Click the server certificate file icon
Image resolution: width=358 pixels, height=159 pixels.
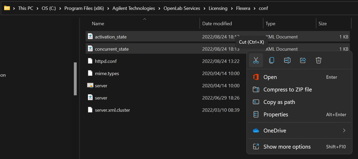[90, 85]
